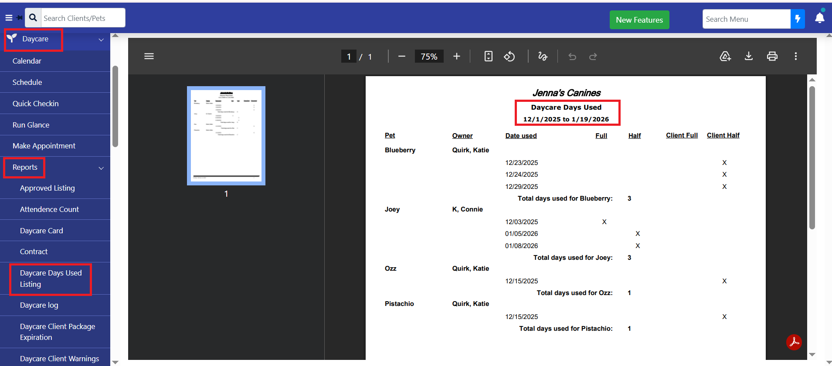The image size is (832, 366).
Task: Click the 75% zoom level field
Action: [x=429, y=57]
